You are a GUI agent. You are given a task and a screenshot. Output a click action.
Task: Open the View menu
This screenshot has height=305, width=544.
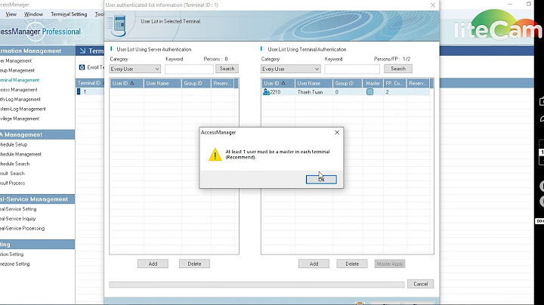11,14
